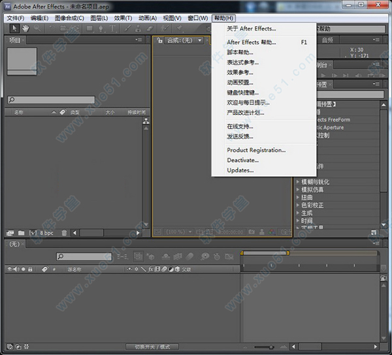
Task: Click the Draft 3D cube icon in timeline
Action: (150, 256)
